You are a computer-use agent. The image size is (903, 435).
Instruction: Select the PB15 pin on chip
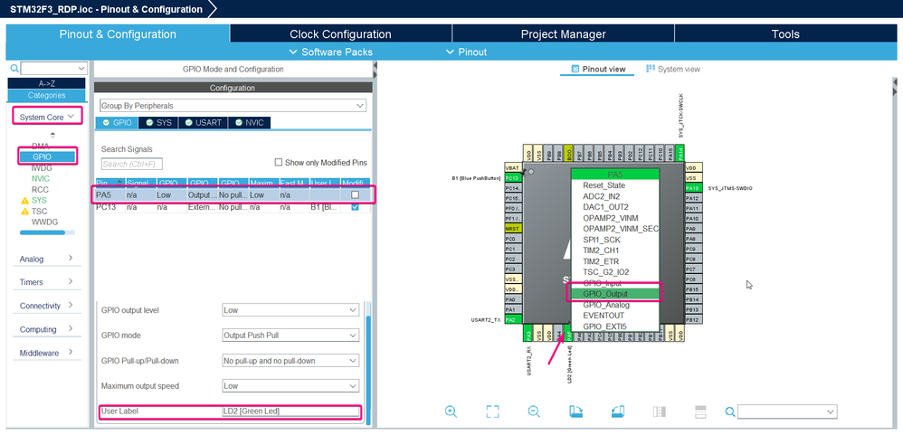693,289
